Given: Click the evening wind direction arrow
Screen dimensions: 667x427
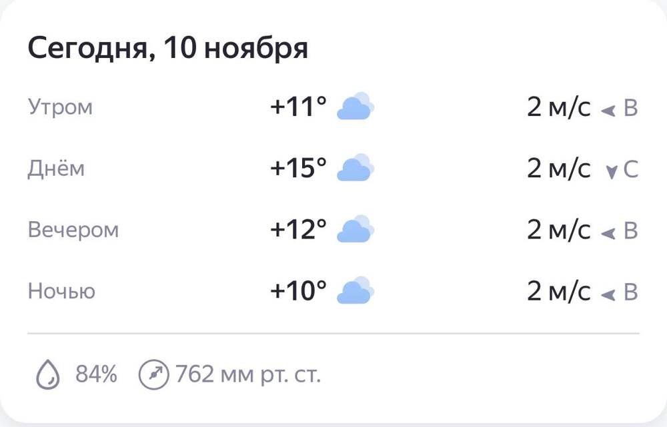Looking at the screenshot, I should tap(608, 233).
